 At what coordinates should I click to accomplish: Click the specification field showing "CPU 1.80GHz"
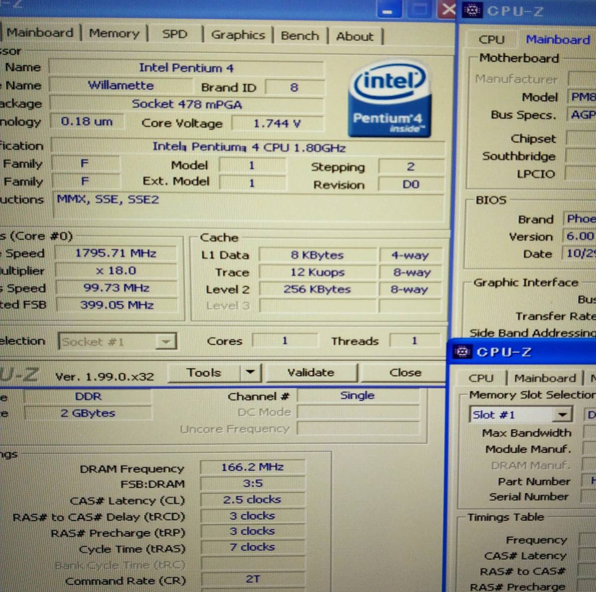tap(248, 147)
